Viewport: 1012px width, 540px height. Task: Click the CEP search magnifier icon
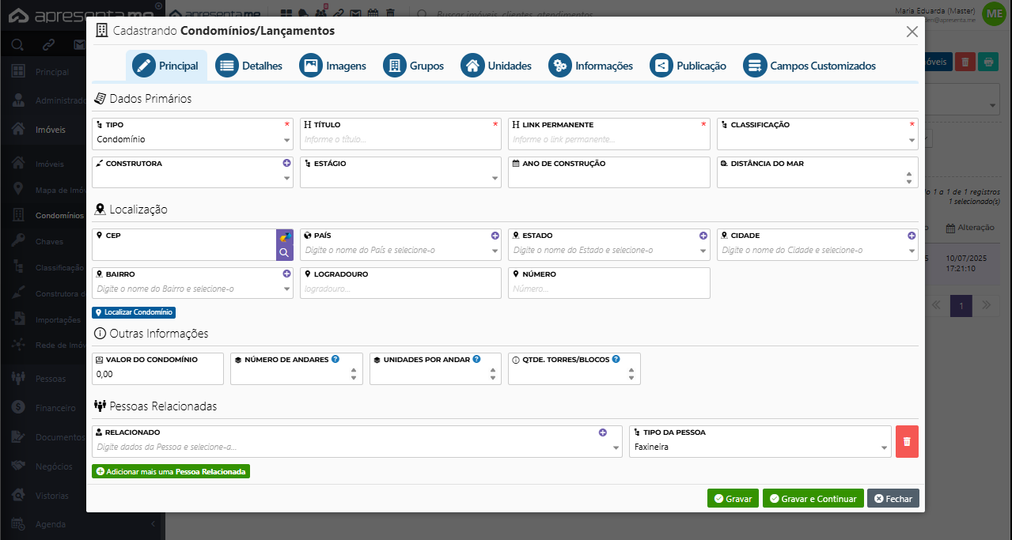tap(284, 253)
